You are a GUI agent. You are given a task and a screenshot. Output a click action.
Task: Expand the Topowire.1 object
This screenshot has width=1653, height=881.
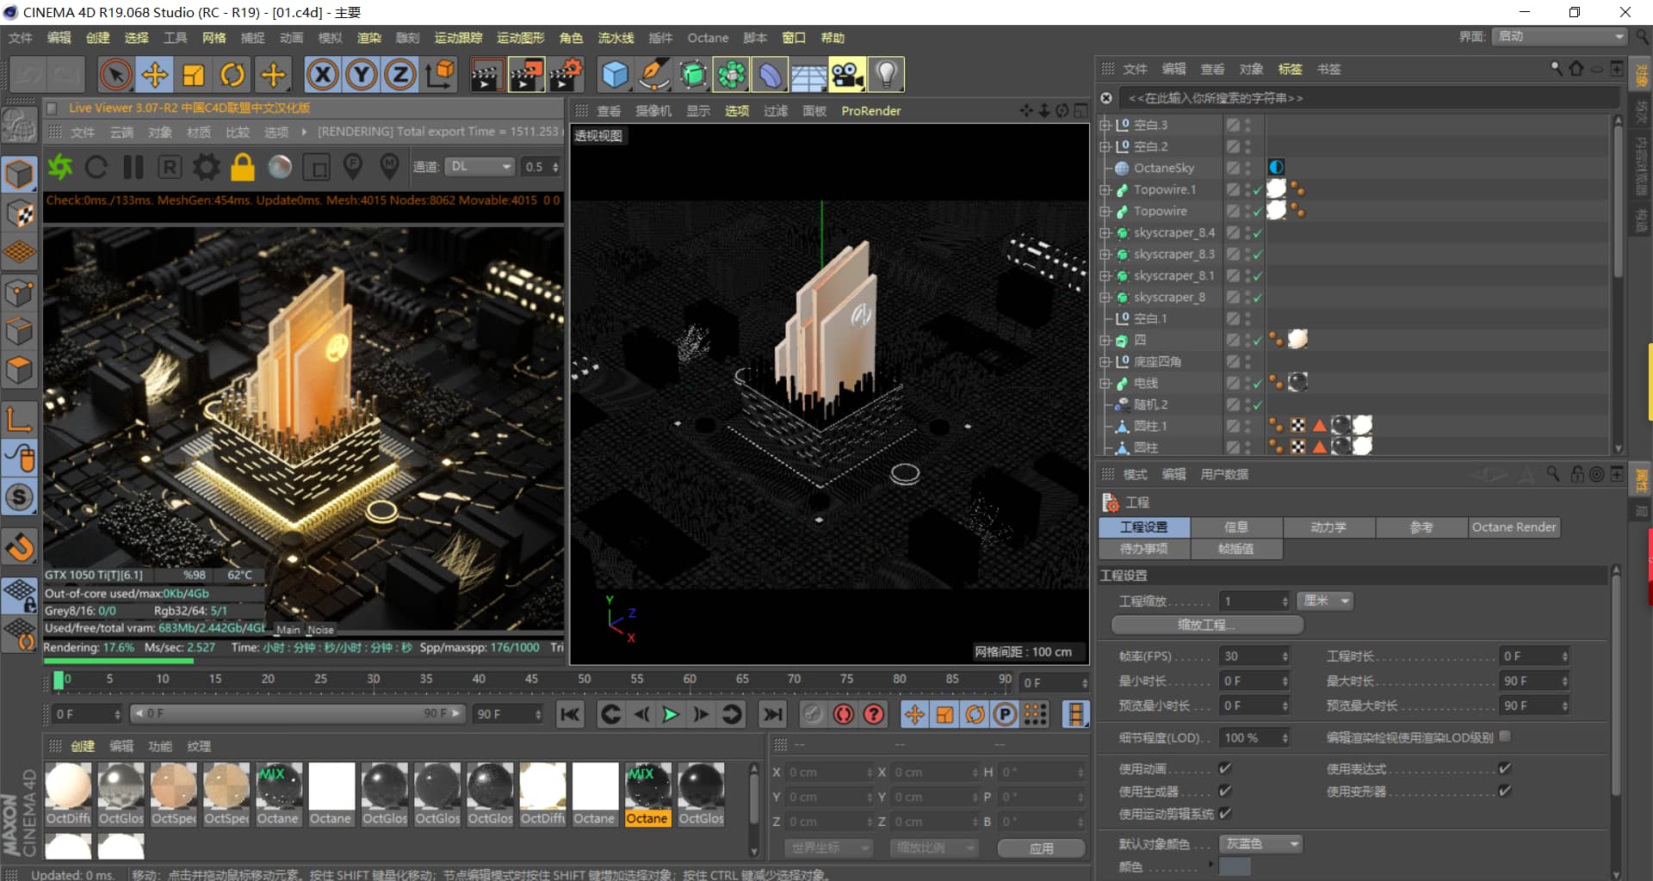1105,189
